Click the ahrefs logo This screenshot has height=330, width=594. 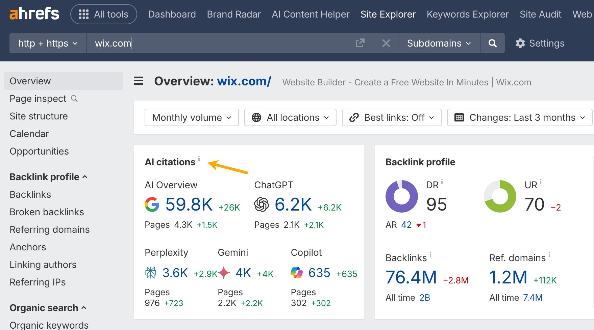(x=34, y=14)
